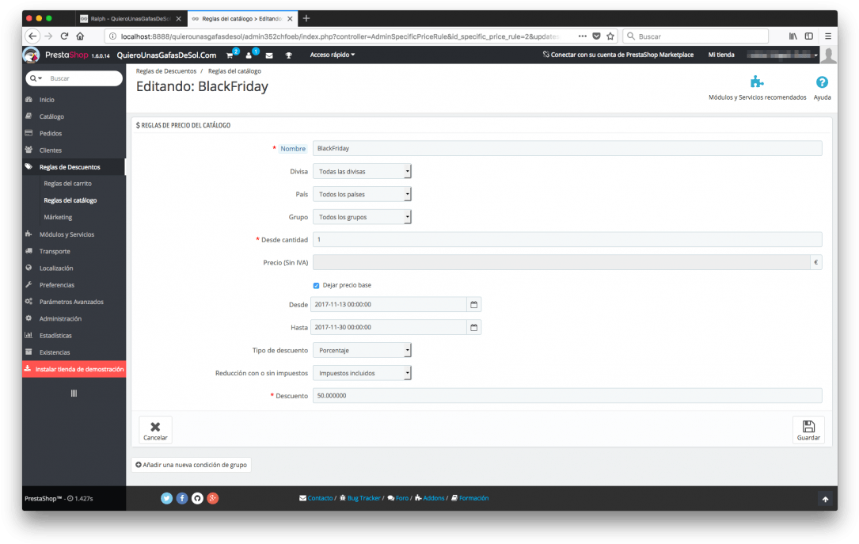Image resolution: width=859 pixels, height=544 pixels.
Task: Click the Facebook icon in footer
Action: tap(182, 498)
